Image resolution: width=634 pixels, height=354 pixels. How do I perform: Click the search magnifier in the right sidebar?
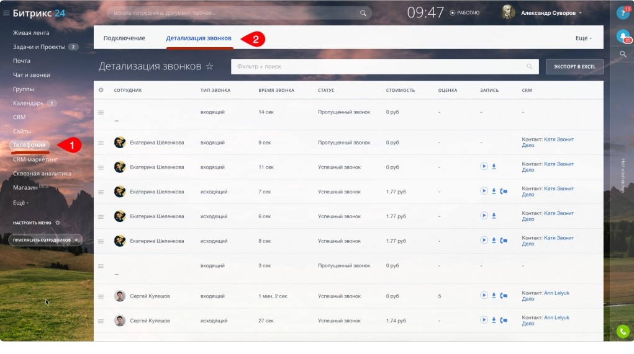623,55
